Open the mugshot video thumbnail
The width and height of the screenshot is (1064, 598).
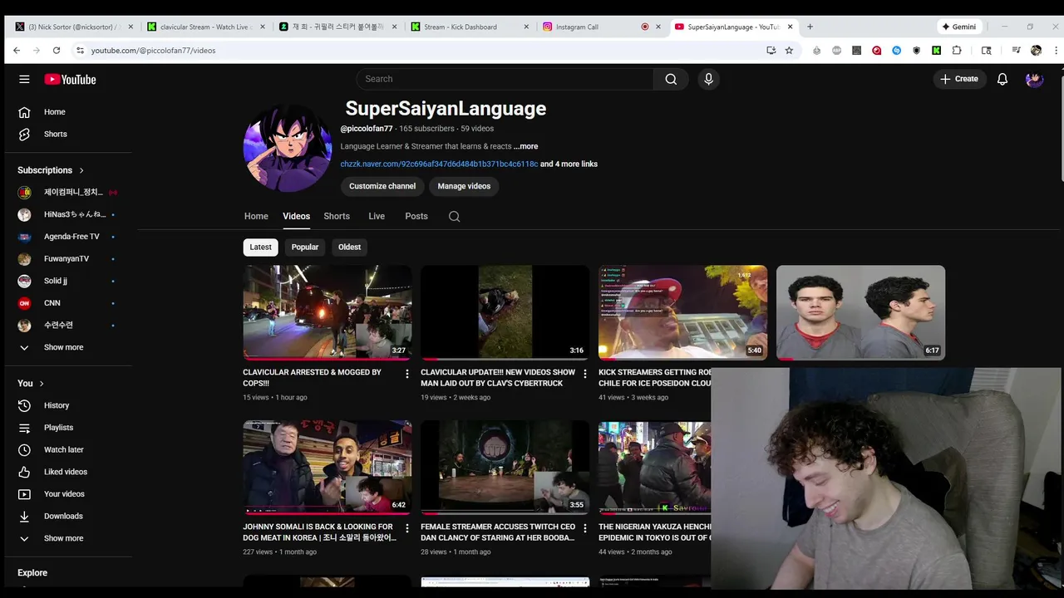(860, 312)
